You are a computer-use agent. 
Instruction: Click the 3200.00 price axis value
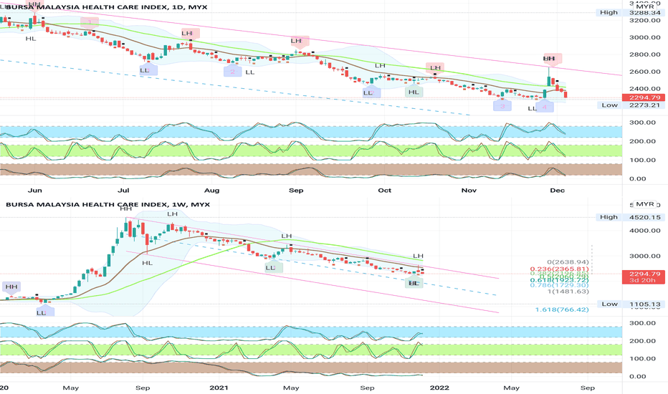click(644, 21)
